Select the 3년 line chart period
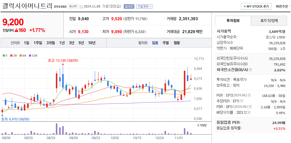The image size is (291, 143). coord(72,43)
